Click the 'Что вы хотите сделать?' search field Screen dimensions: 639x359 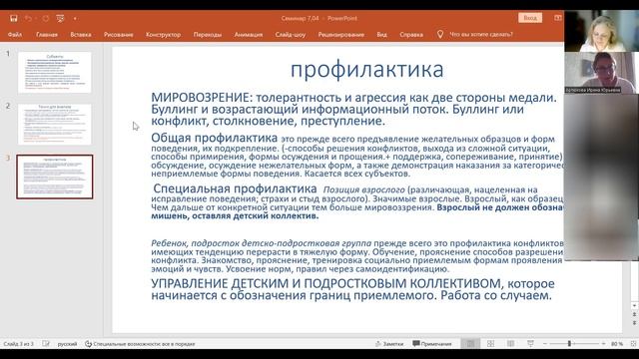[481, 35]
